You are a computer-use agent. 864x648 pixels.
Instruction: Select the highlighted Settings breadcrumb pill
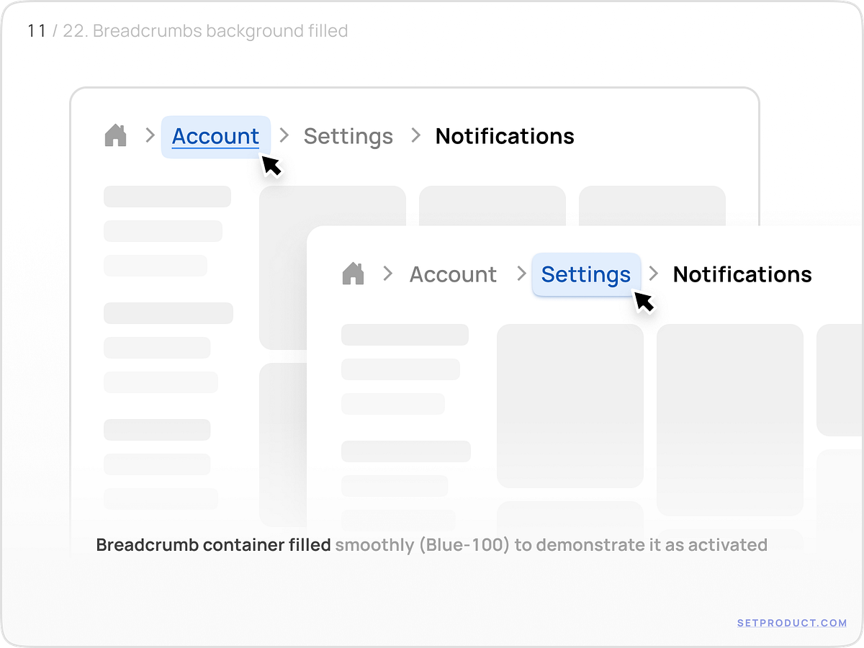pos(585,274)
